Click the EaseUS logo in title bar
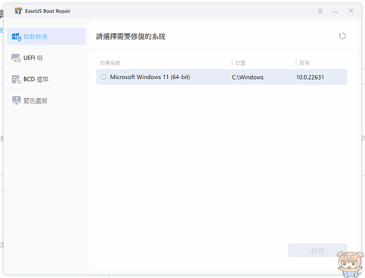The width and height of the screenshot is (365, 278). pos(18,10)
